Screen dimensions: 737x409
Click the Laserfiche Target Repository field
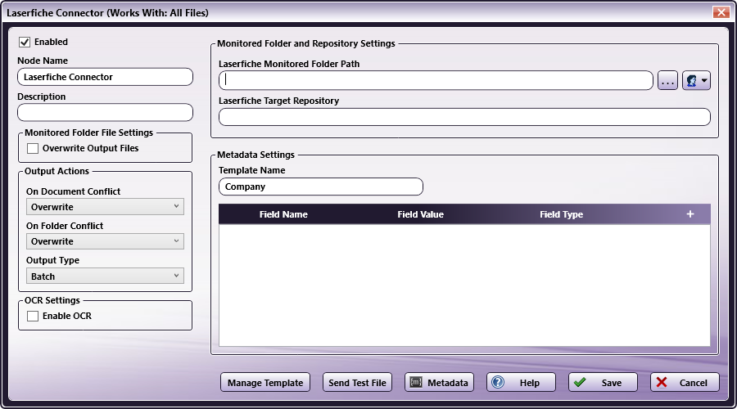click(x=464, y=117)
